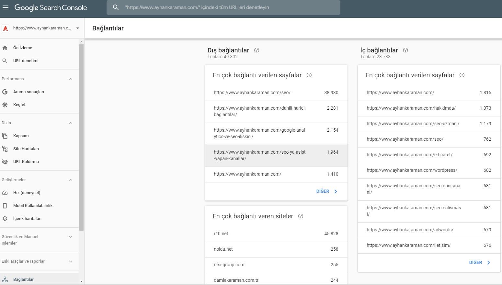Open Mobil Kullanılabilirlik report
The image size is (502, 285).
(x=39, y=206)
